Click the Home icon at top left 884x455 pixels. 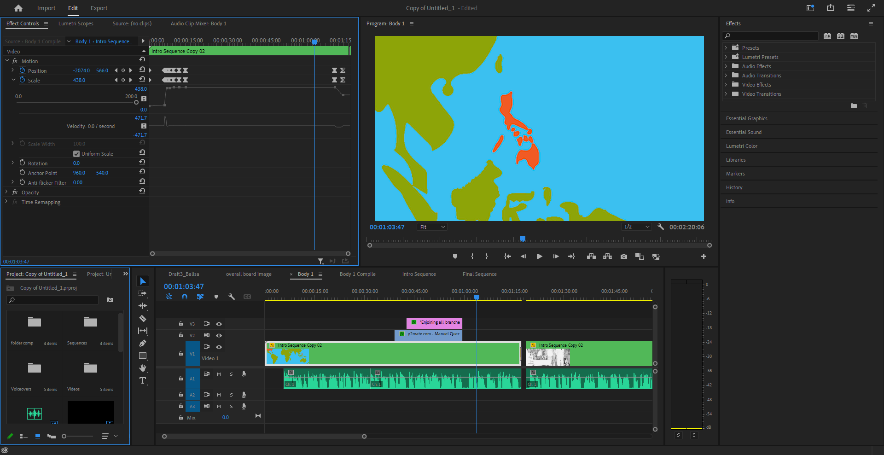point(18,8)
